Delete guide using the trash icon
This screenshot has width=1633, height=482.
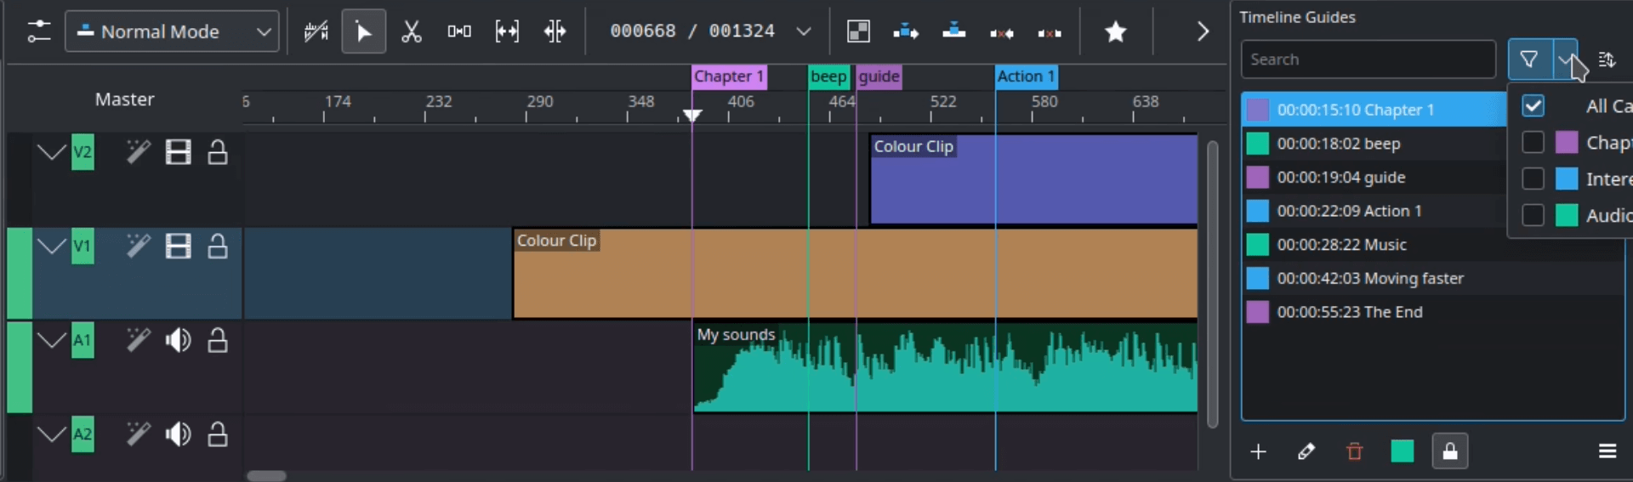(1355, 451)
